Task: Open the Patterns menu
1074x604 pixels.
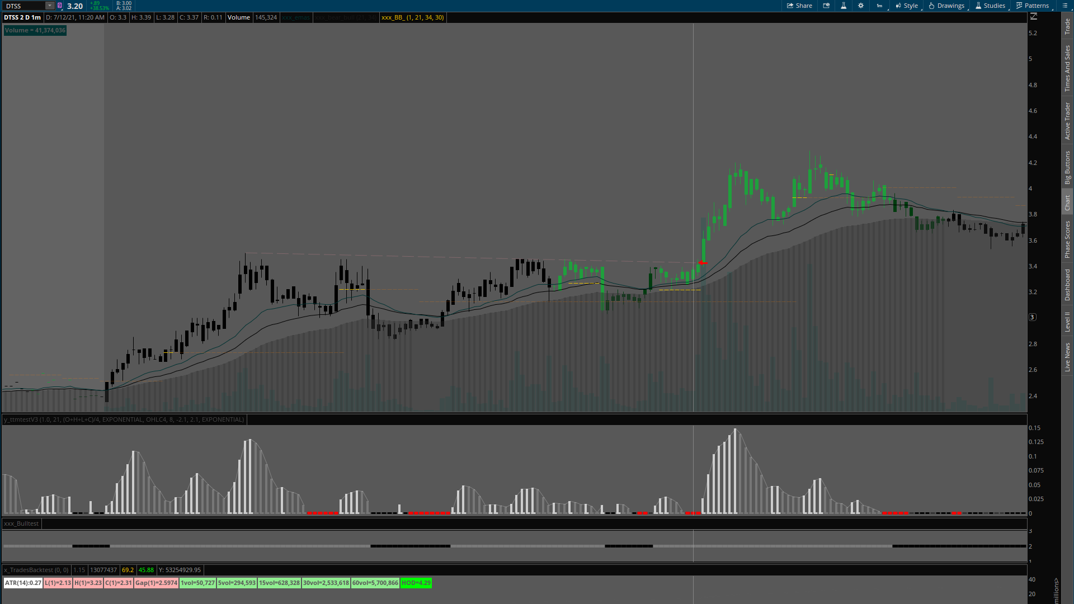Action: tap(1033, 6)
